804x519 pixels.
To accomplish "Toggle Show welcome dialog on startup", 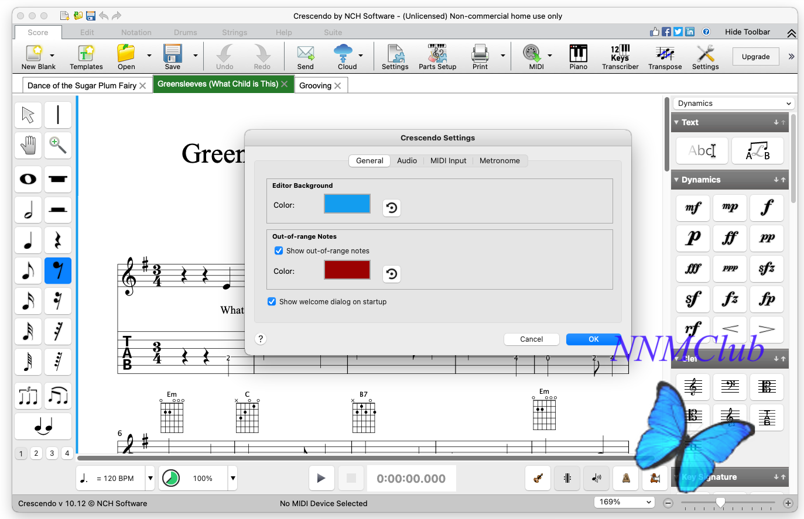I will [x=272, y=301].
